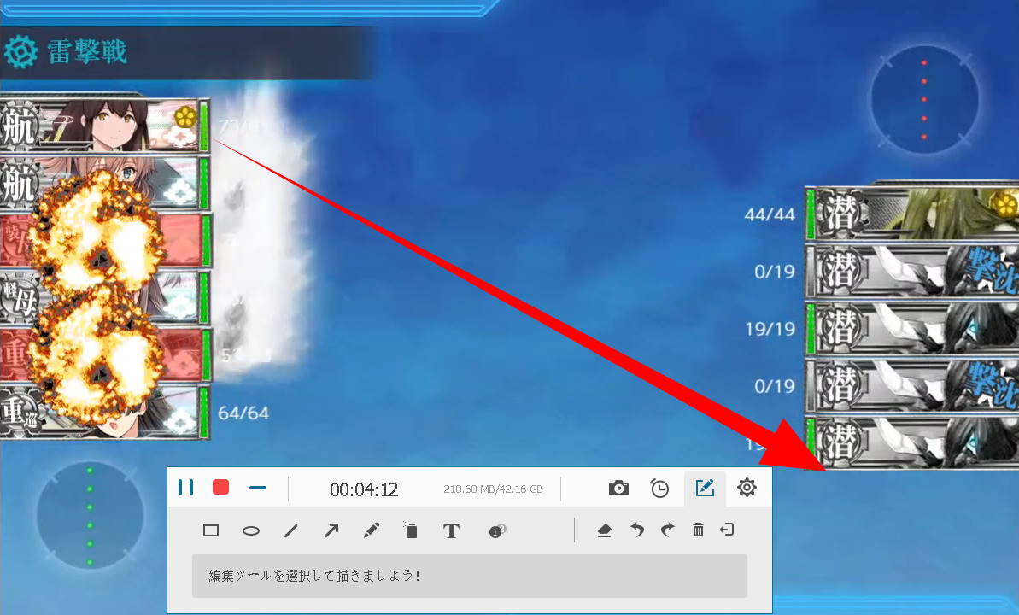Select the bottom heavy cruiser card with 64/64
The width and height of the screenshot is (1019, 615).
point(104,413)
